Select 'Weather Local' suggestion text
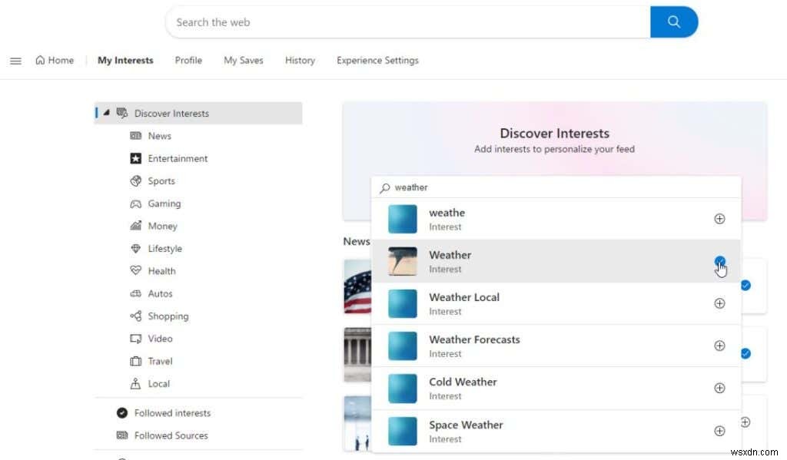The width and height of the screenshot is (787, 460). coord(464,297)
